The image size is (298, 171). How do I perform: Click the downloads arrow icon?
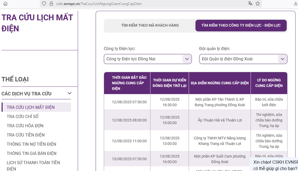click(x=296, y=3)
